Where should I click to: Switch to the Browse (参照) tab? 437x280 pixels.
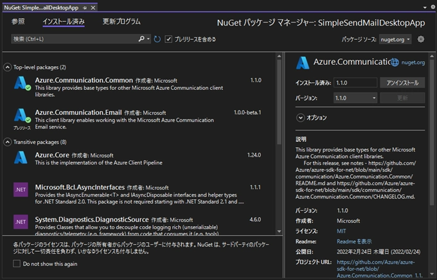pos(18,21)
